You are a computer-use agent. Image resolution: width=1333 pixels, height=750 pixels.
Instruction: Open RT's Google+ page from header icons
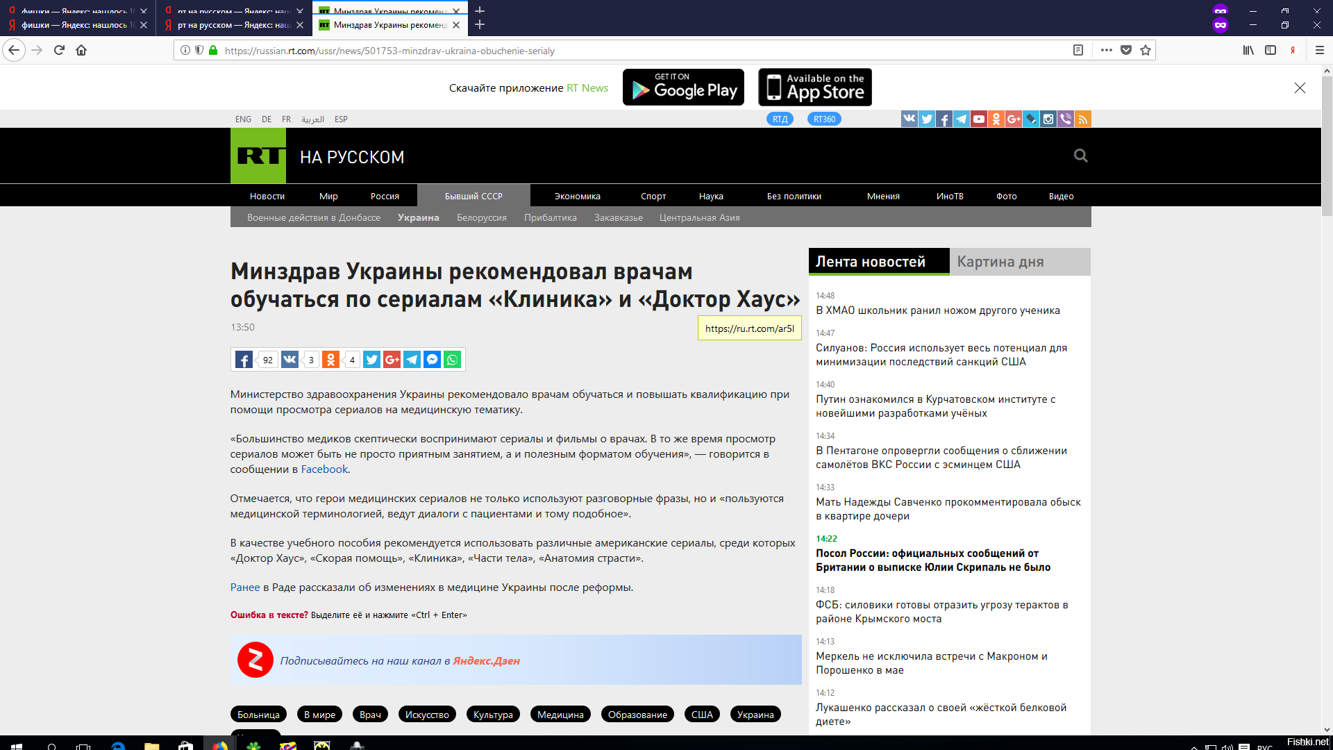pos(1013,119)
